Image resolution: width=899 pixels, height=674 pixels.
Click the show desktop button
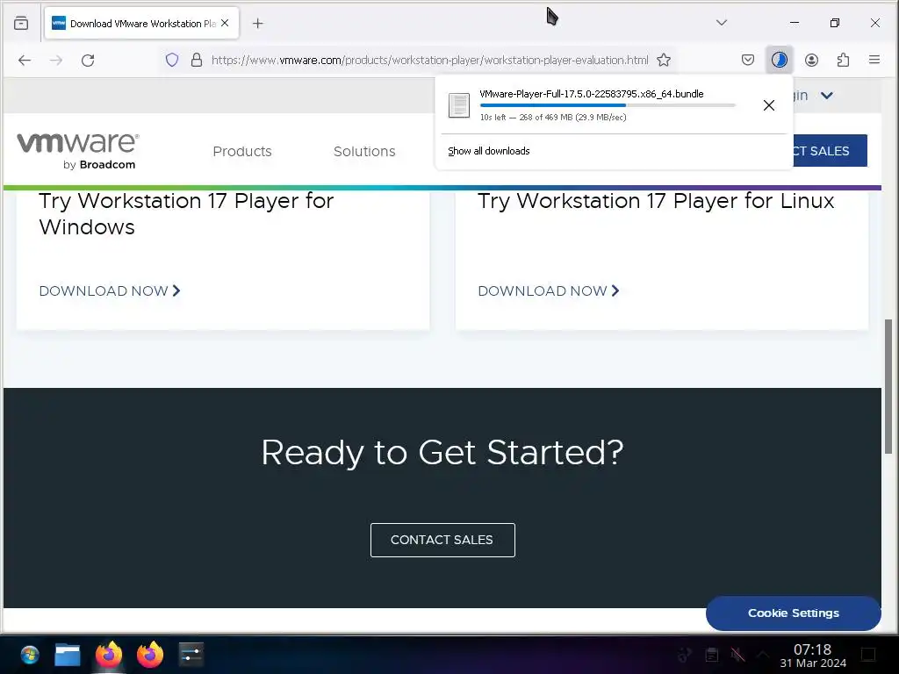(868, 655)
